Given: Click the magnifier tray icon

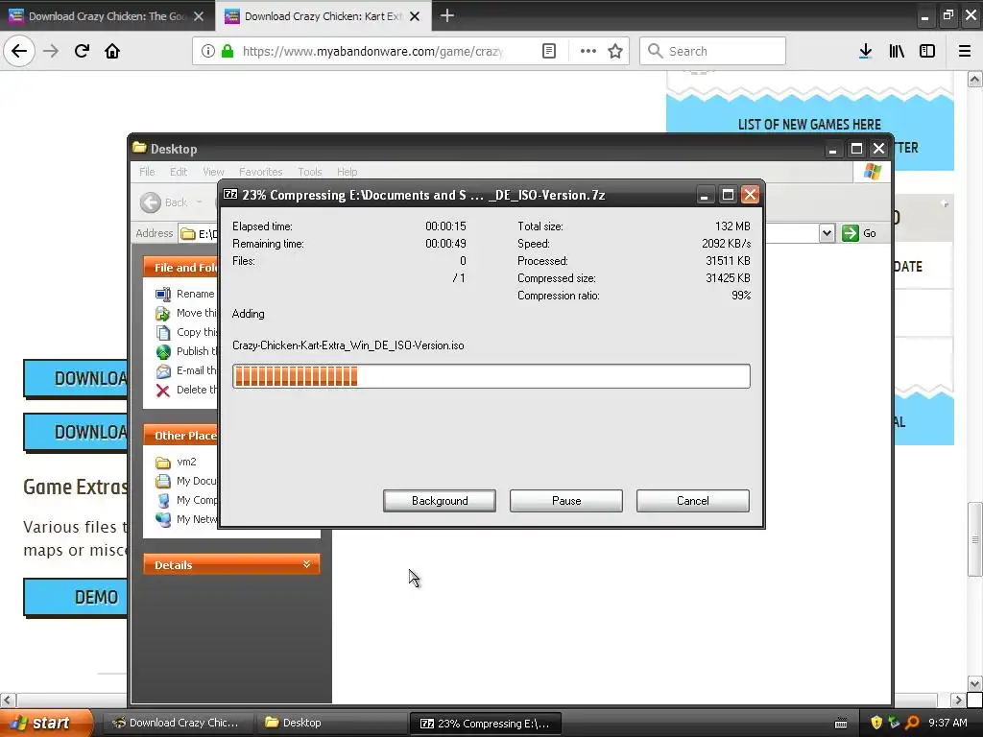Looking at the screenshot, I should (x=912, y=723).
